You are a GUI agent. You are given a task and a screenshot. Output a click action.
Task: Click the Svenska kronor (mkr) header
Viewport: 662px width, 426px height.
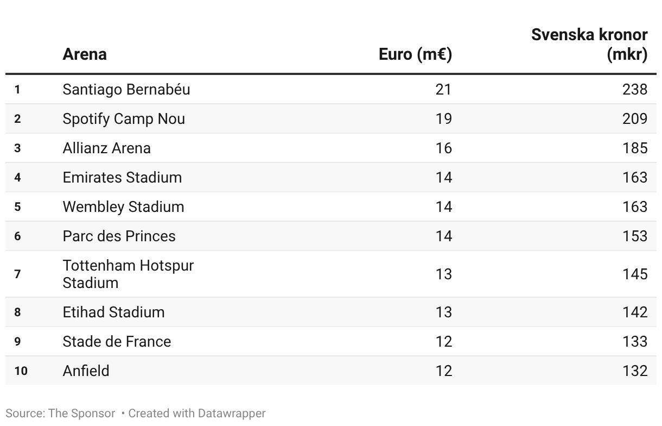[x=589, y=45]
